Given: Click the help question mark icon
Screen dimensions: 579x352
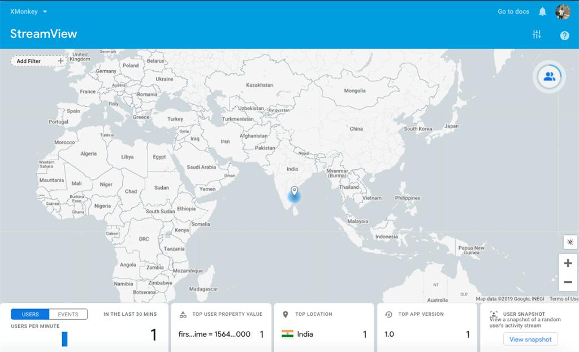Looking at the screenshot, I should (x=564, y=36).
